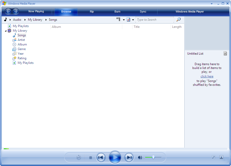Select Genre in library tree
The image size is (231, 166).
22,49
